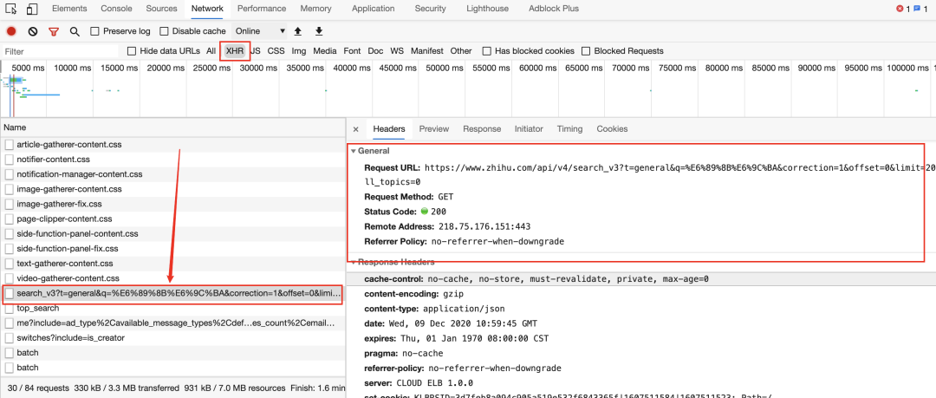Toggle the device toolbar icon
This screenshot has height=398, width=936.
click(x=31, y=9)
